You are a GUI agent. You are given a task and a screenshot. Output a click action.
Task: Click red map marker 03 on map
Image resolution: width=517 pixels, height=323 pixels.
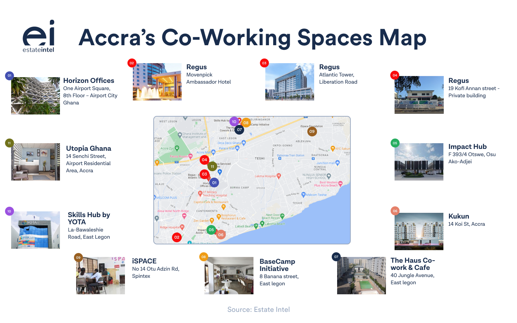pyautogui.click(x=204, y=174)
